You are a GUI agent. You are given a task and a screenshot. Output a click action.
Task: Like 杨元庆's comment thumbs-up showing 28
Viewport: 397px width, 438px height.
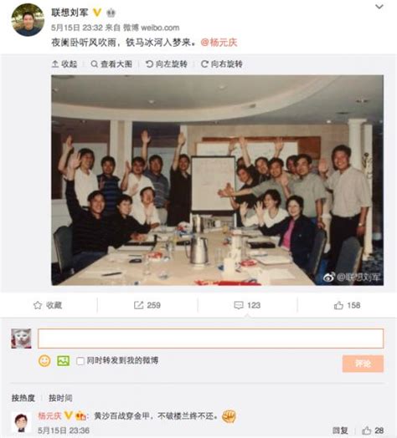pos(373,430)
